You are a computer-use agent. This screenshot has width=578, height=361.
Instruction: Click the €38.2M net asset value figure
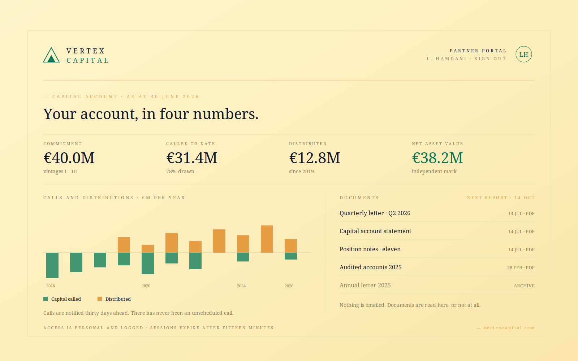pos(437,158)
